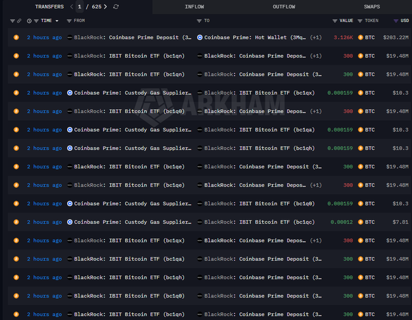Viewport: 412px width, 320px height.
Task: Switch to the Inflow tab
Action: [194, 7]
